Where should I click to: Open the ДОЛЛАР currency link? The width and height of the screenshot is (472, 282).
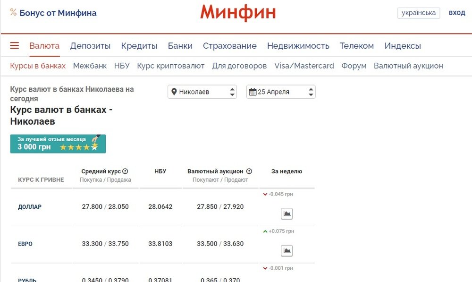[x=30, y=207]
